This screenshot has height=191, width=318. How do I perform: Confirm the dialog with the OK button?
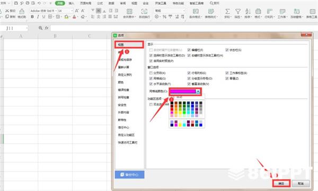tap(281, 184)
